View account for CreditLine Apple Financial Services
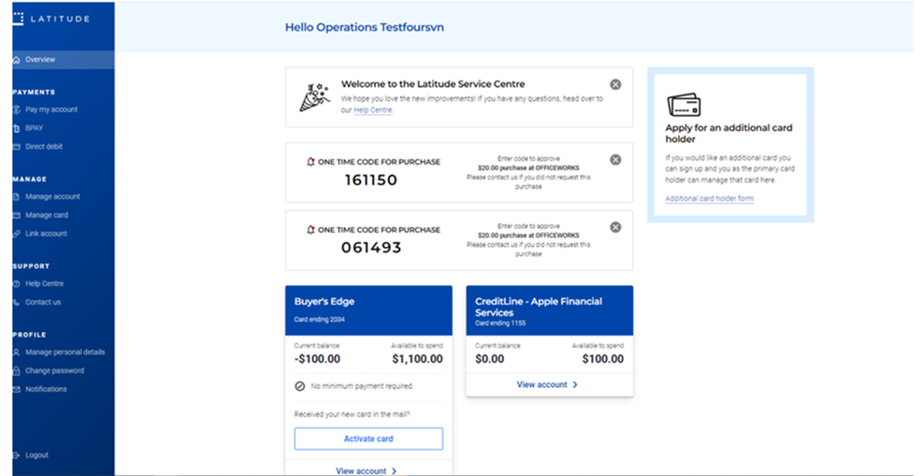 tap(548, 384)
